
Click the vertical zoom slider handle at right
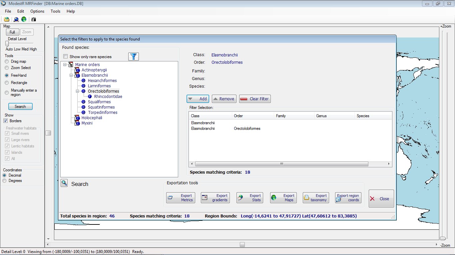coord(443,238)
